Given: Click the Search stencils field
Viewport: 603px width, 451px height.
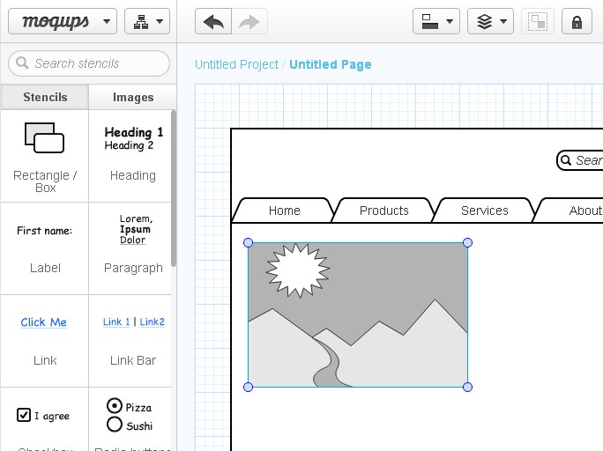Looking at the screenshot, I should click(89, 63).
